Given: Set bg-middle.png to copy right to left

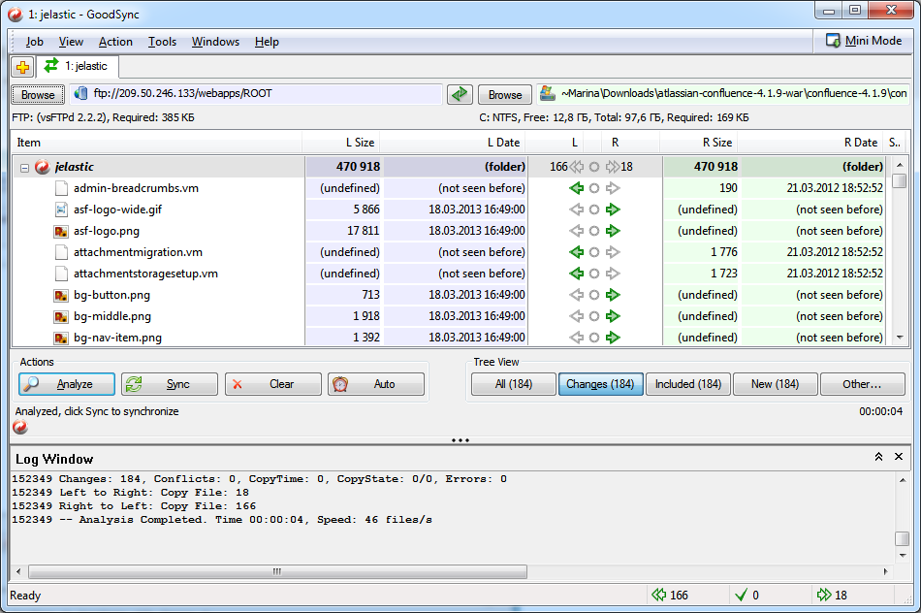Looking at the screenshot, I should point(576,316).
